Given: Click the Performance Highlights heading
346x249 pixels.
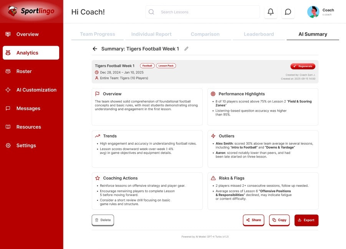Looking at the screenshot, I should (242, 94).
